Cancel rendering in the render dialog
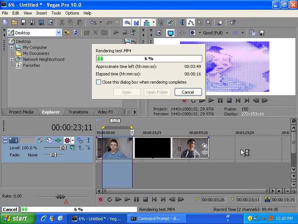 pyautogui.click(x=188, y=92)
